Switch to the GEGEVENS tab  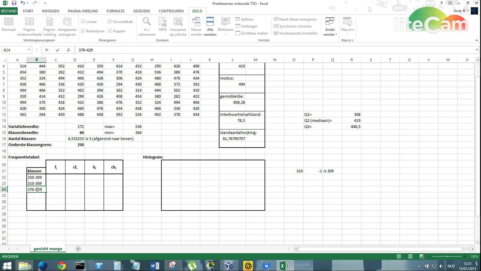coord(141,11)
